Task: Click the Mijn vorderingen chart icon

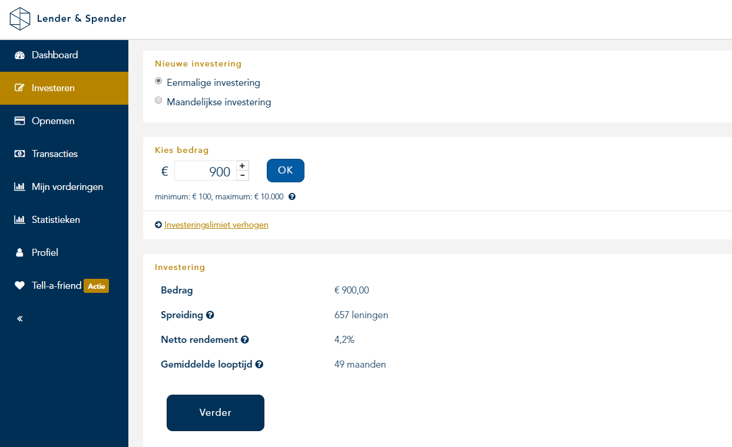Action: coord(19,187)
